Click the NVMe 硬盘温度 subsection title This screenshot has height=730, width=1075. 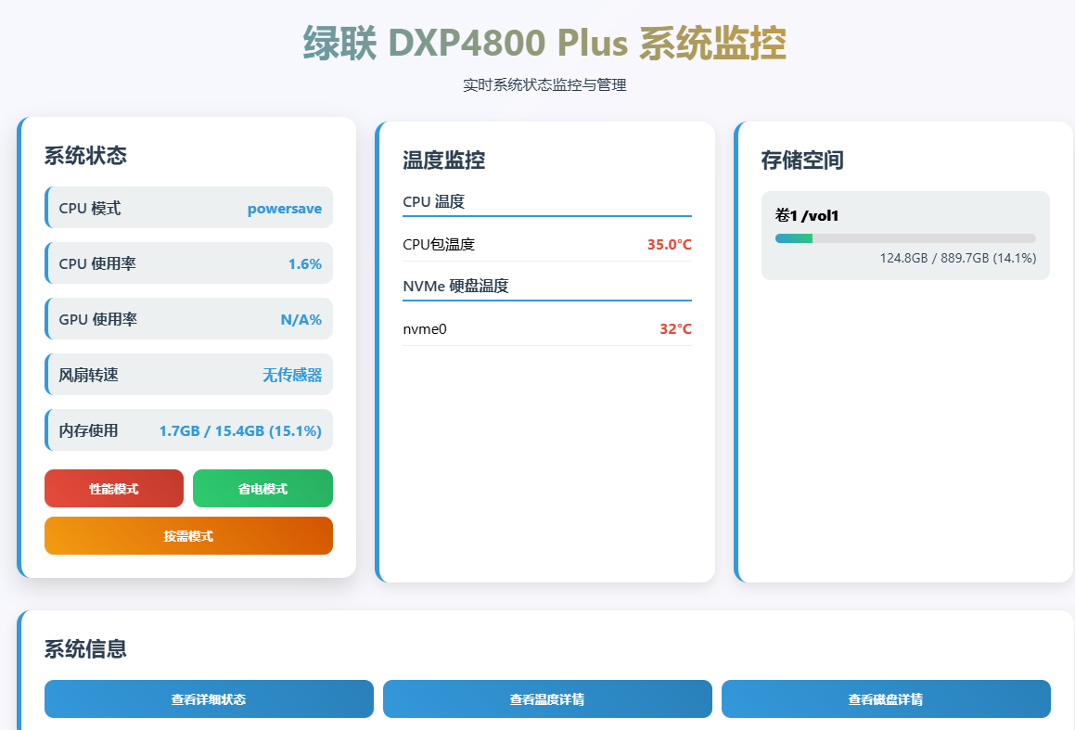456,286
